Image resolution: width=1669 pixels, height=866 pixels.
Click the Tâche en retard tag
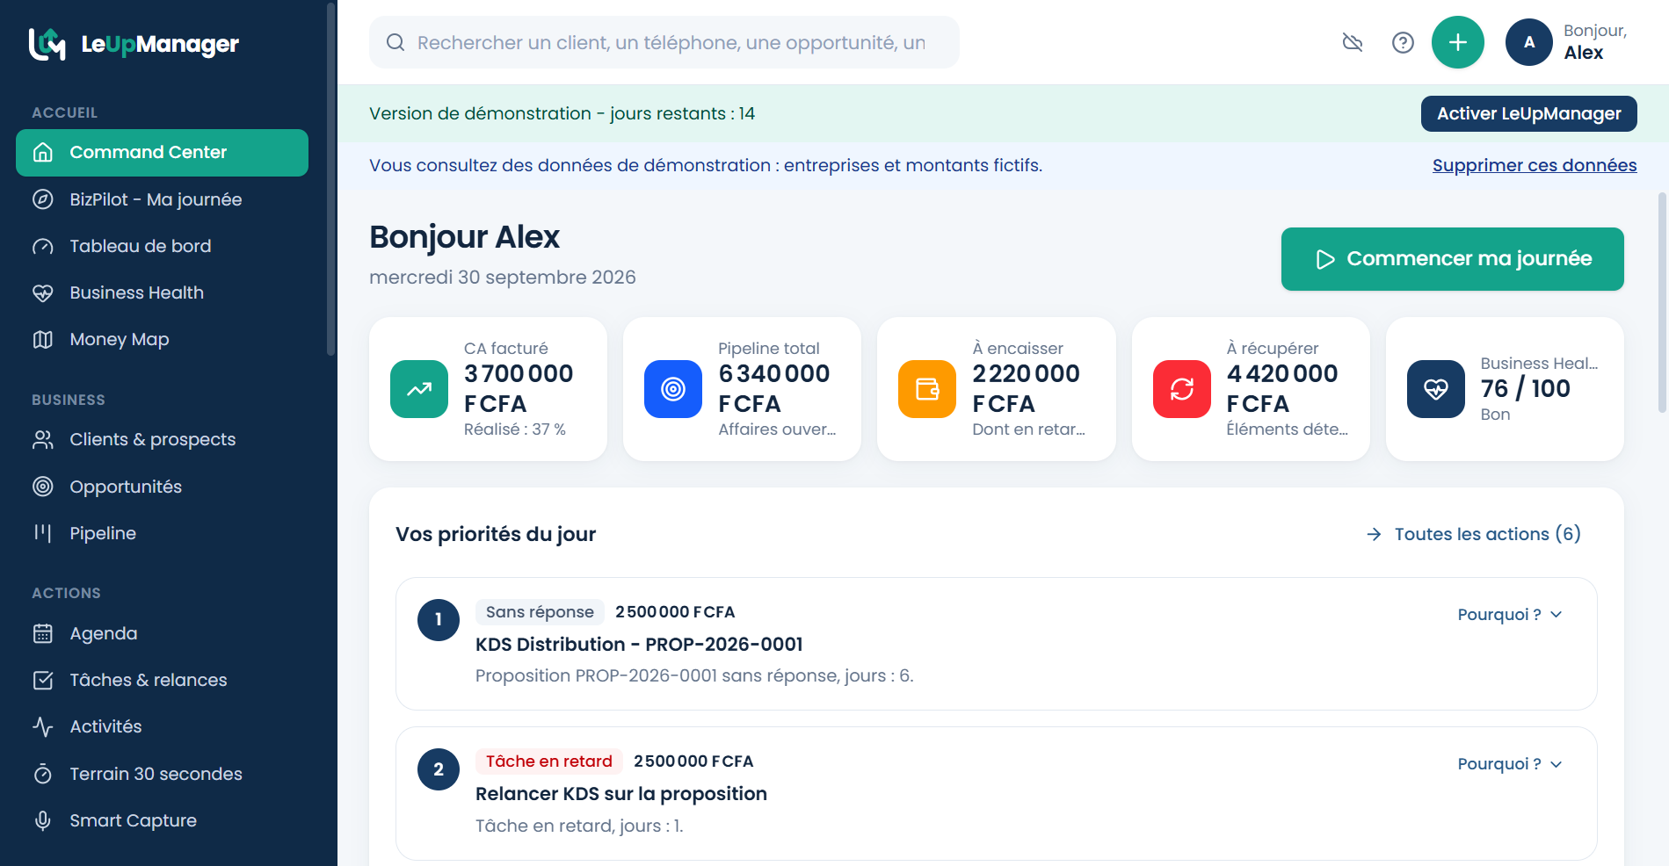point(549,761)
